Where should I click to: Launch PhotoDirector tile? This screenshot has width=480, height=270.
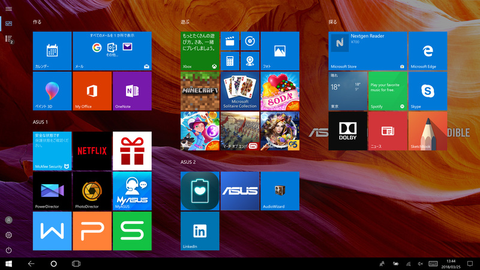(x=92, y=191)
